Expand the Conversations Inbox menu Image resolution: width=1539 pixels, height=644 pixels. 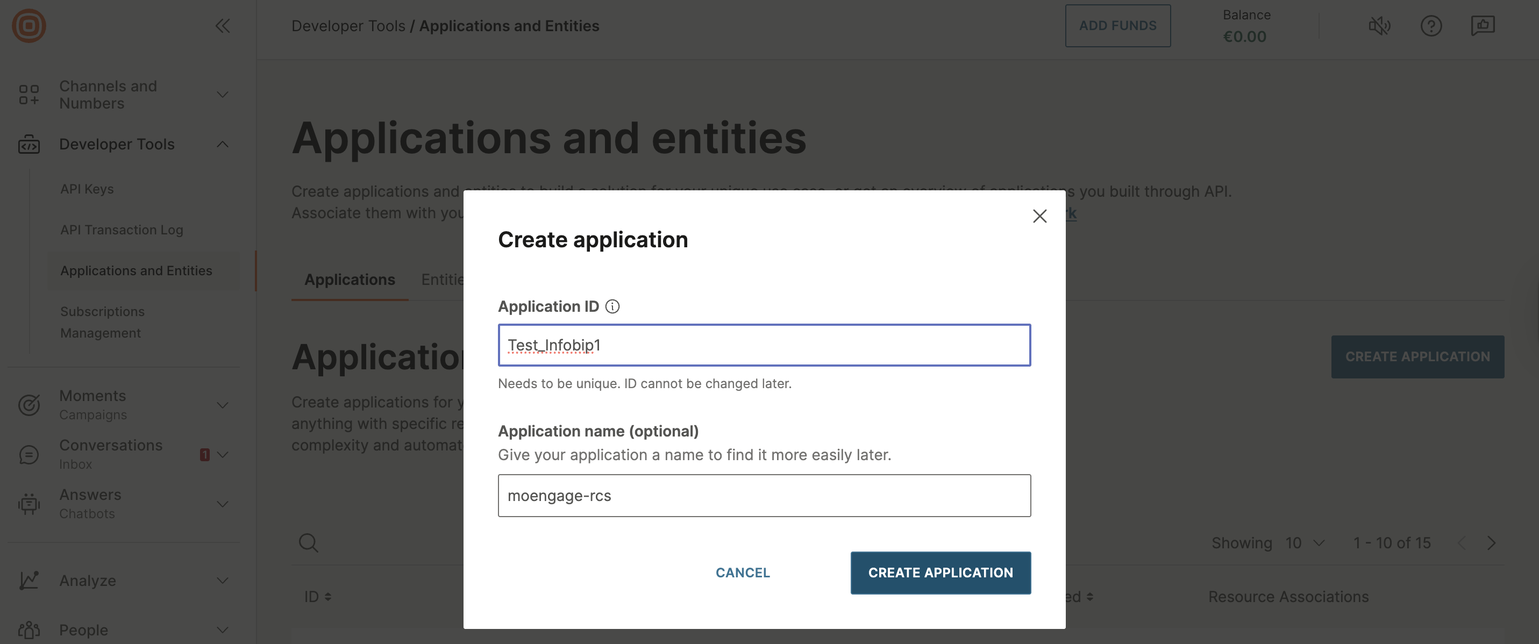point(222,455)
